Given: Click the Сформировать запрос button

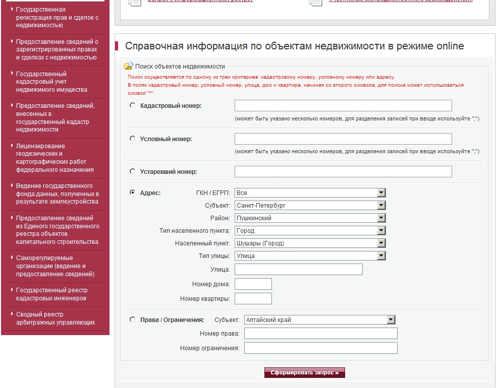Looking at the screenshot, I should click(305, 373).
